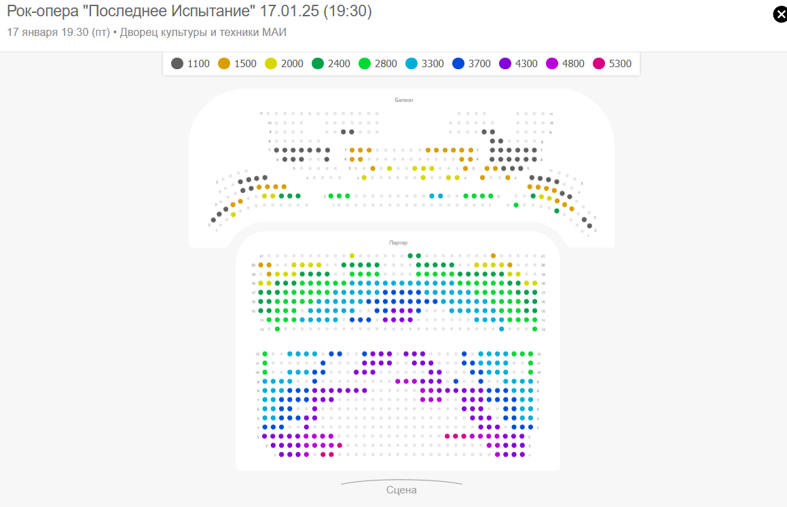This screenshot has height=507, width=787.
Task: Select the orange seat in parterre row 21
Action: (494, 256)
